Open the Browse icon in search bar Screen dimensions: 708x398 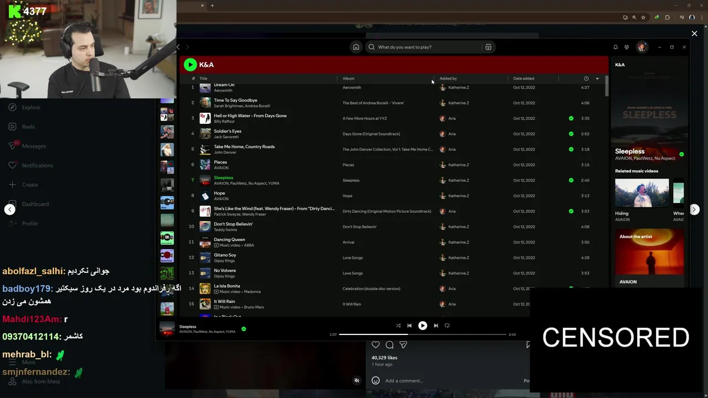tap(488, 47)
